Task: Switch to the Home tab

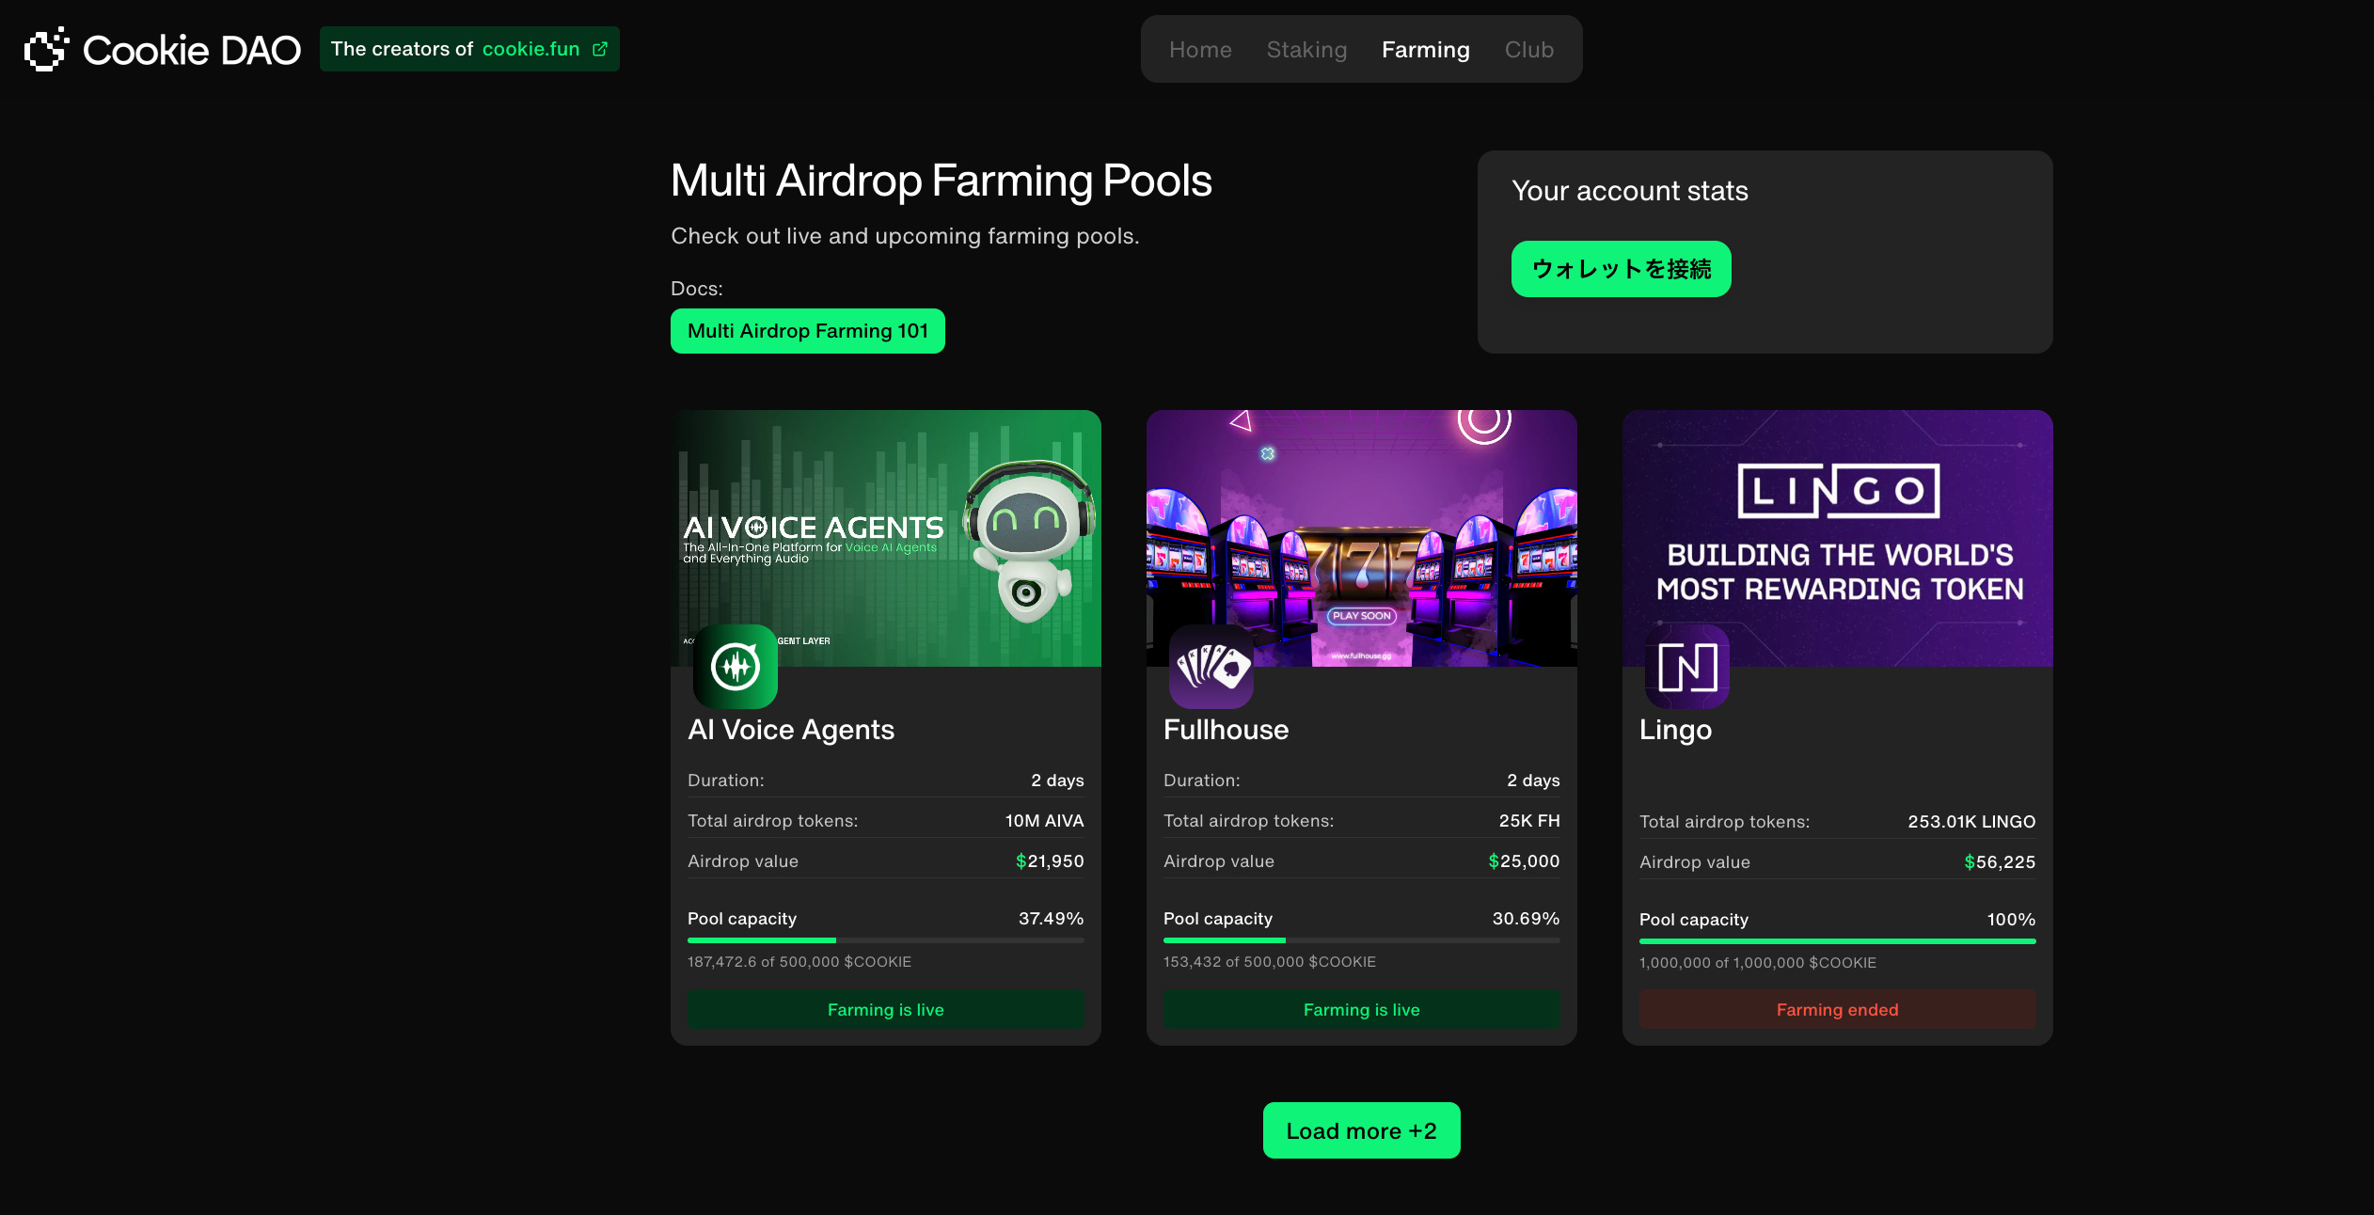Action: click(x=1200, y=49)
